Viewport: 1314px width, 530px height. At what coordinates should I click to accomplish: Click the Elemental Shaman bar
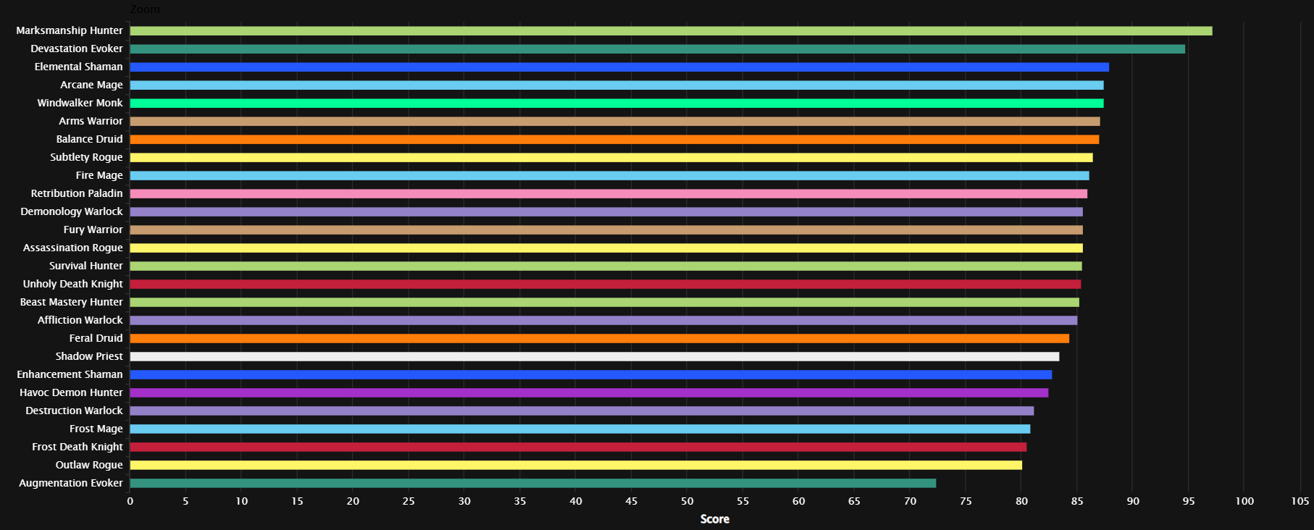pyautogui.click(x=619, y=67)
